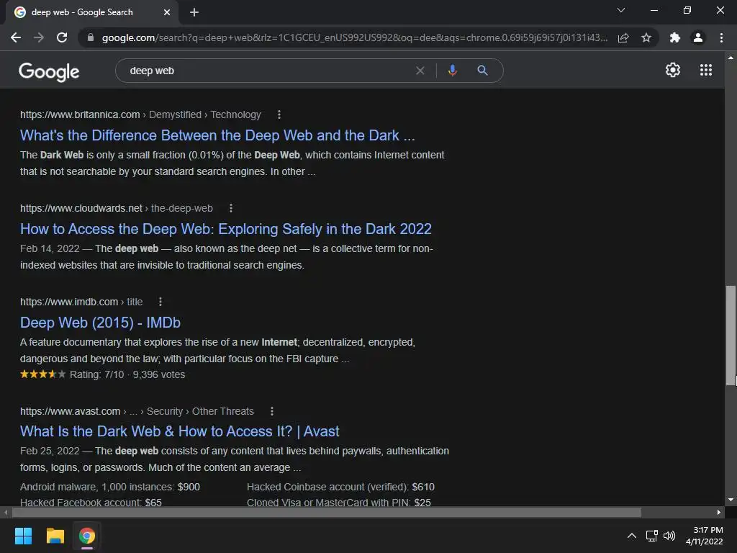The height and width of the screenshot is (553, 737).
Task: Open the volume tray icon
Action: coord(669,536)
